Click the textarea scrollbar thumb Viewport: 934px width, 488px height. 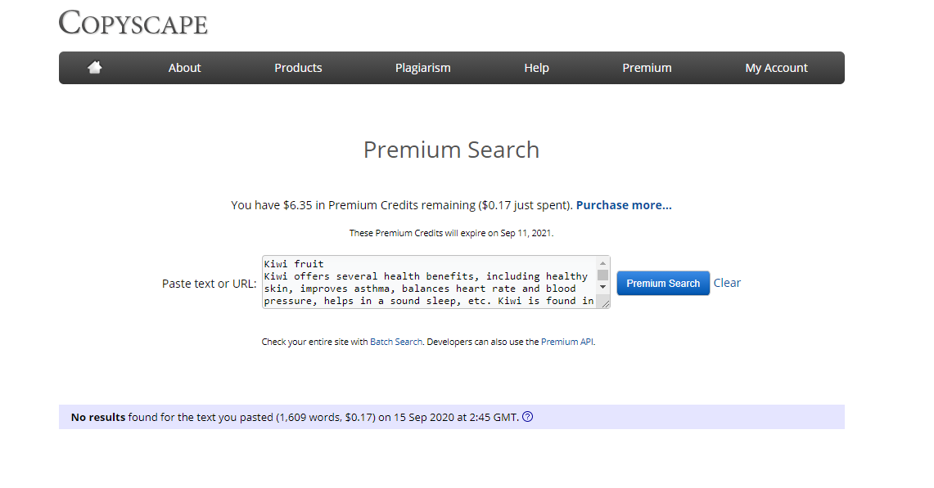(602, 275)
